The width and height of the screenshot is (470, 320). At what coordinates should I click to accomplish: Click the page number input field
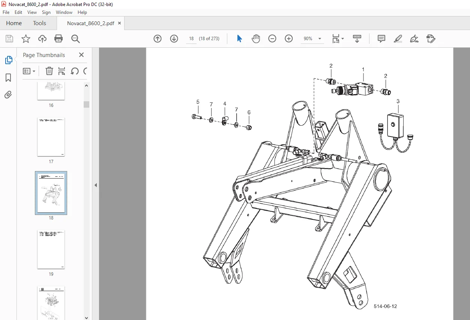(x=191, y=39)
